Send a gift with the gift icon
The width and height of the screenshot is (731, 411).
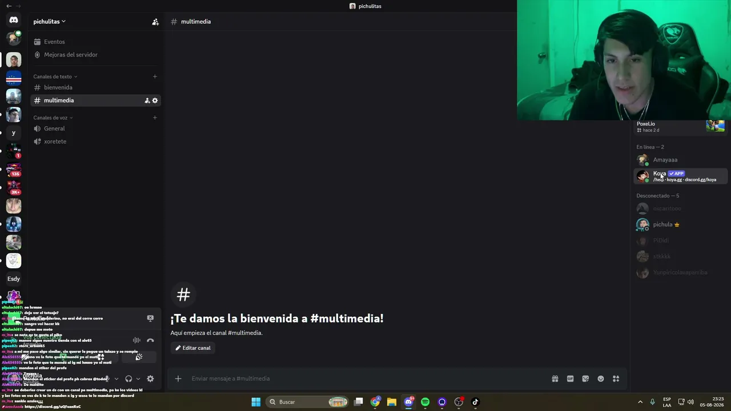[x=555, y=378]
